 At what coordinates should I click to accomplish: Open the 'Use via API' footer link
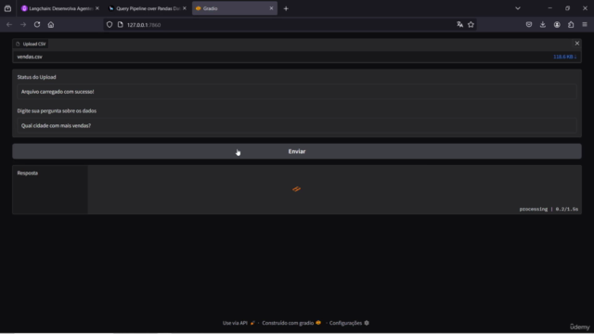239,323
